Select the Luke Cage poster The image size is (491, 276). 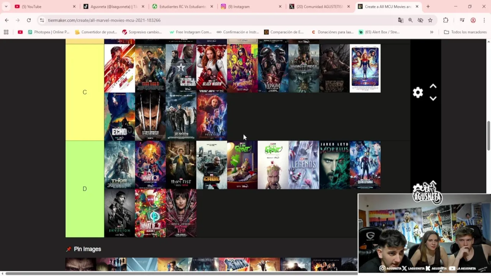point(211,165)
